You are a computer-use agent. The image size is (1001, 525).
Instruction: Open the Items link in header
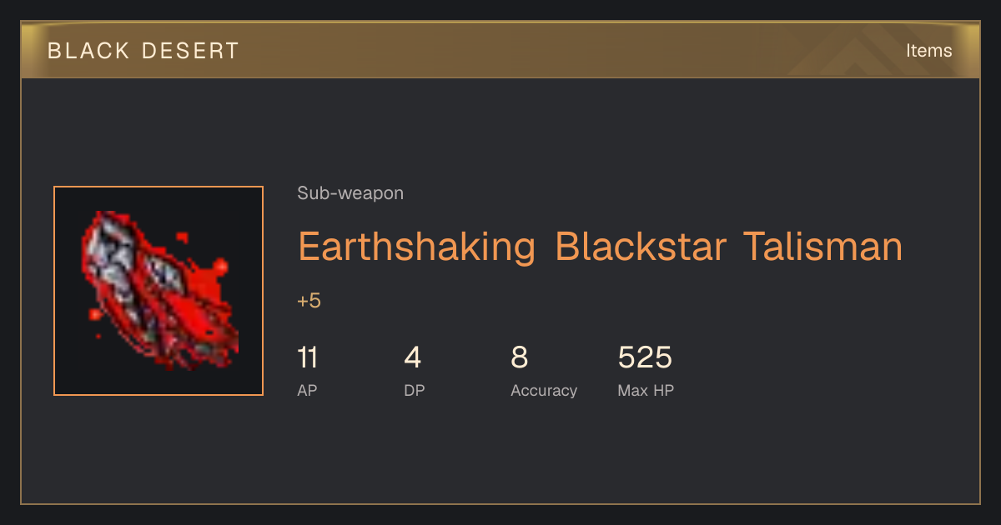click(x=928, y=50)
